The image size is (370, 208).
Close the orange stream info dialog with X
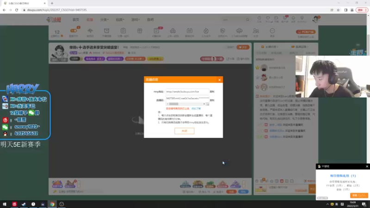point(219,80)
